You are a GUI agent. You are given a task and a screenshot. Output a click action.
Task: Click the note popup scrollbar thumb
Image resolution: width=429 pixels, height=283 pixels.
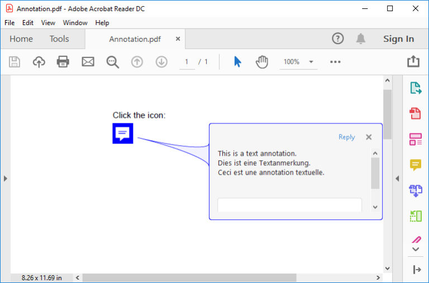coord(375,173)
